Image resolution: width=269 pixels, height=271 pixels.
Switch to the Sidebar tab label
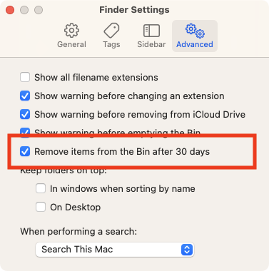(x=151, y=44)
